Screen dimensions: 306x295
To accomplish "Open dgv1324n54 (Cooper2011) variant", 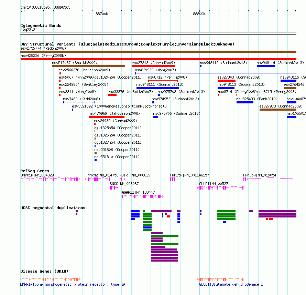I will click(x=118, y=77).
